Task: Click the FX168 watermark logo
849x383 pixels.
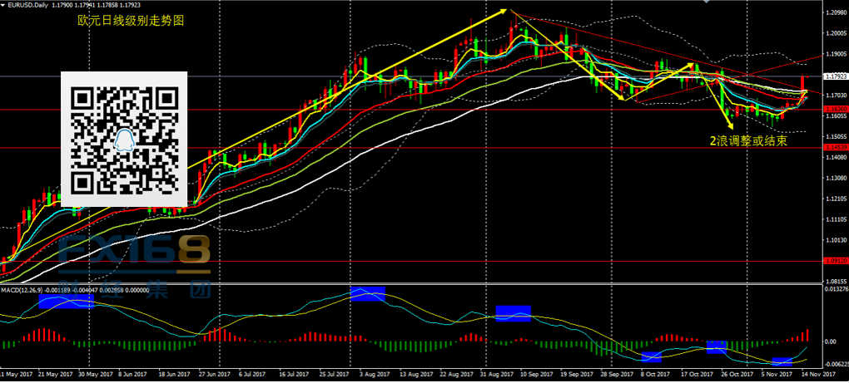Action: pos(137,253)
